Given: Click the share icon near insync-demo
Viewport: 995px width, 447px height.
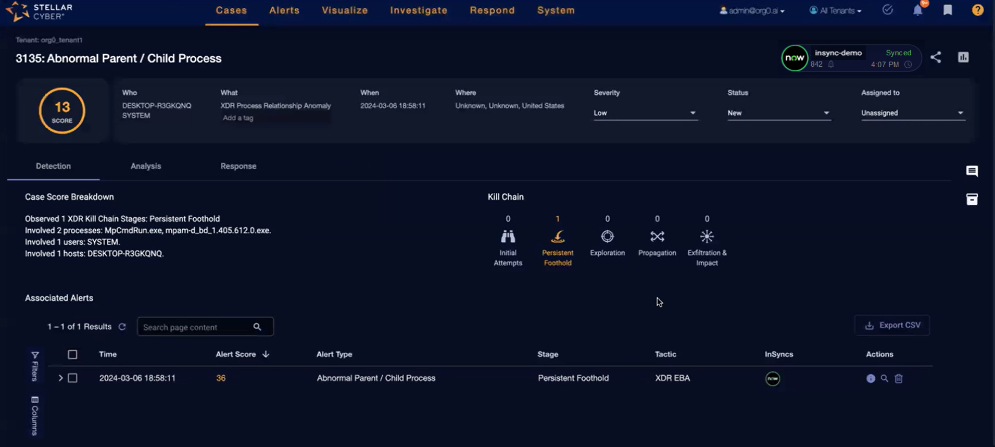Looking at the screenshot, I should (936, 57).
